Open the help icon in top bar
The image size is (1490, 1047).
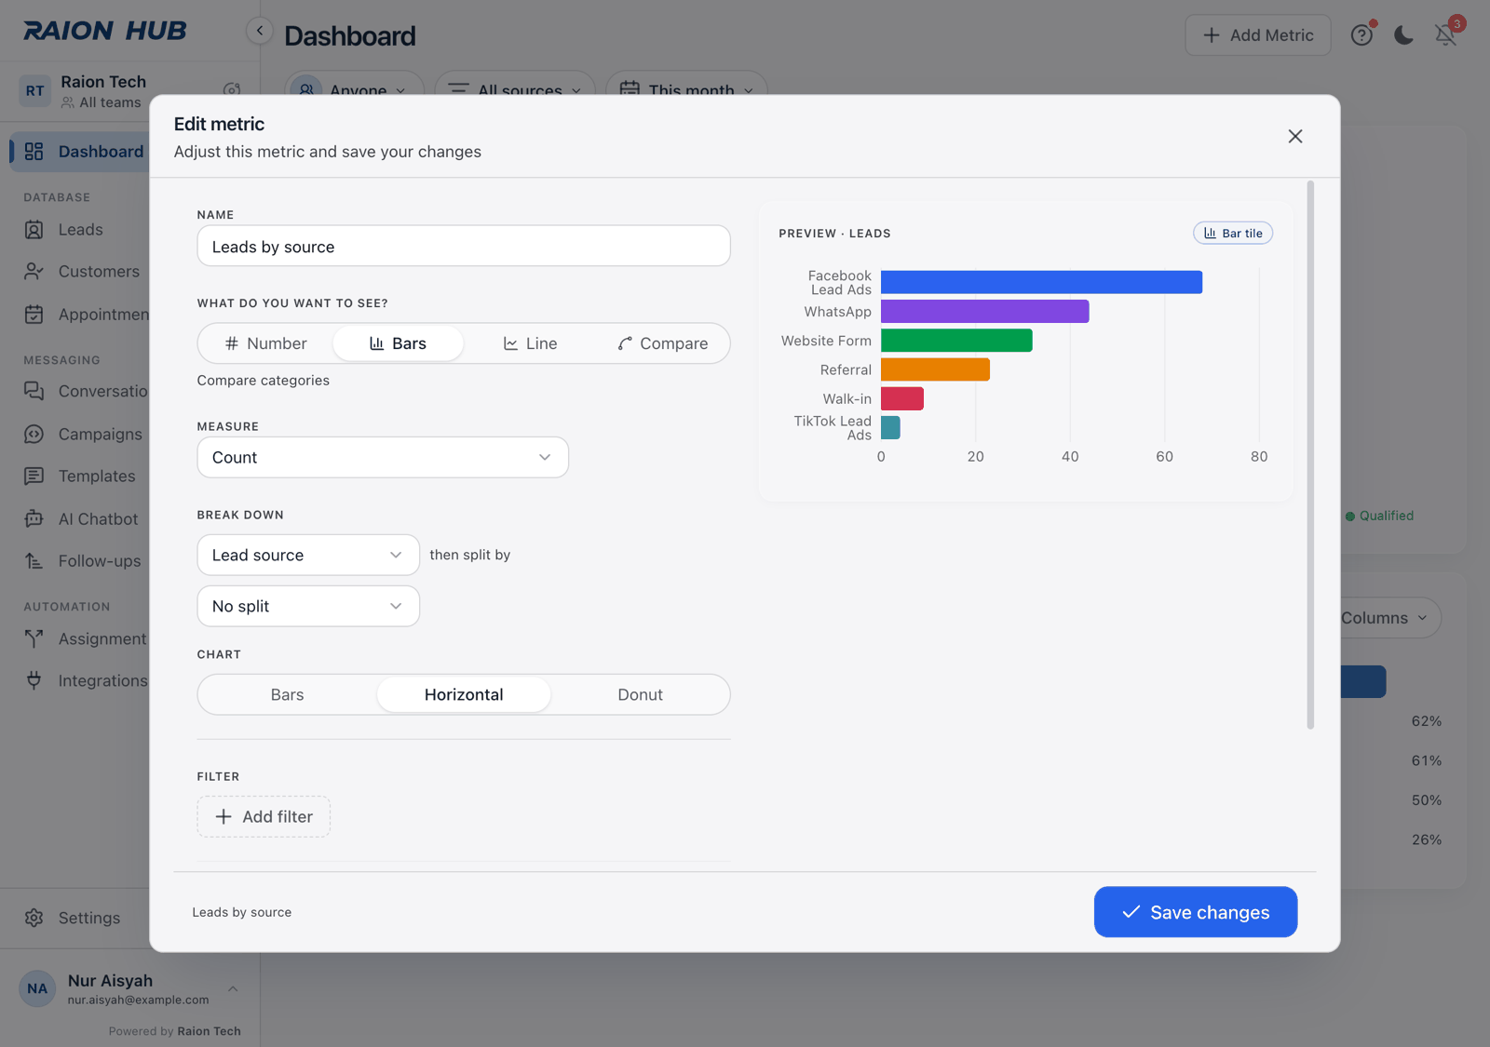(1361, 35)
